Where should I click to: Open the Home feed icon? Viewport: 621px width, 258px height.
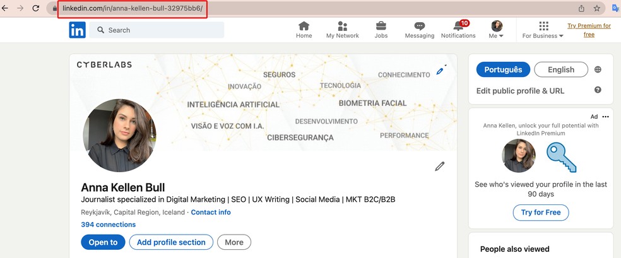304,26
